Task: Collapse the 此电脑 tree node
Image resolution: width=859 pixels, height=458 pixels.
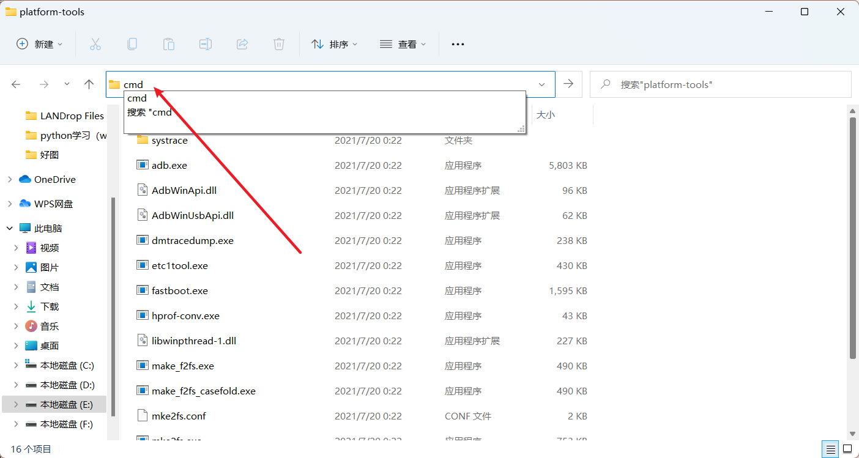Action: point(10,228)
